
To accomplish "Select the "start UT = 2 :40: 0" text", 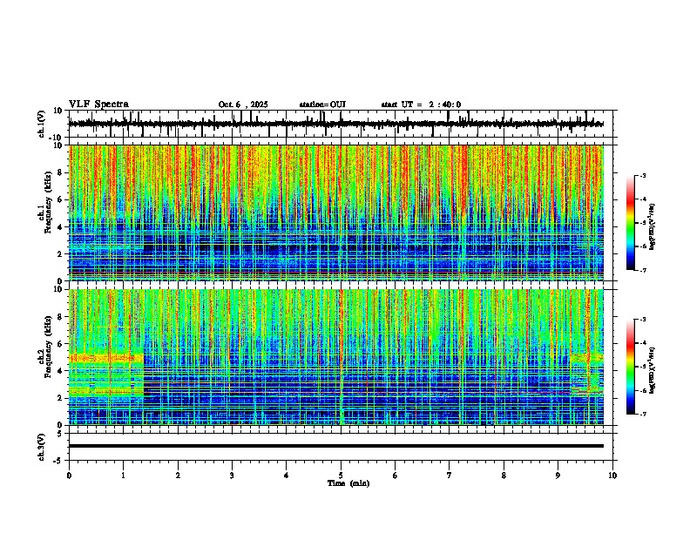I will click(x=421, y=105).
